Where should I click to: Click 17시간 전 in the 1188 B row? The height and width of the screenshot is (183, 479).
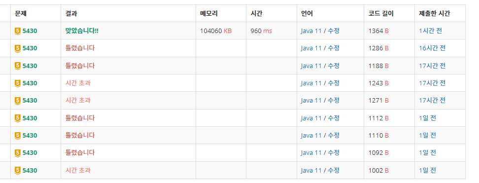(x=432, y=66)
